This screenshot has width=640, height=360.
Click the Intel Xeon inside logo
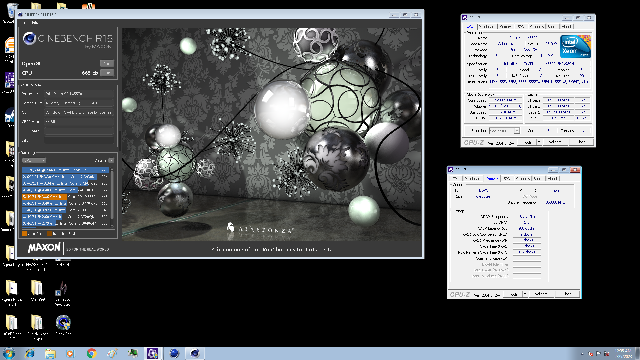(576, 47)
